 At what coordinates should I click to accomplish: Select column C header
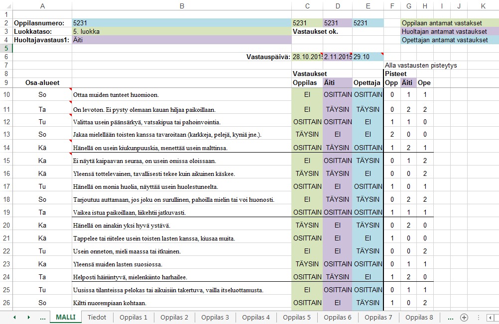click(307, 6)
